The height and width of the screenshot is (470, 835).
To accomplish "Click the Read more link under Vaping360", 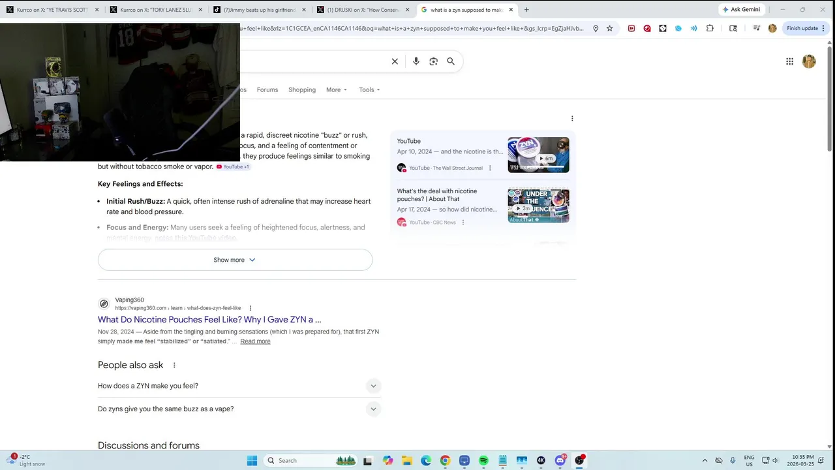I will [255, 341].
